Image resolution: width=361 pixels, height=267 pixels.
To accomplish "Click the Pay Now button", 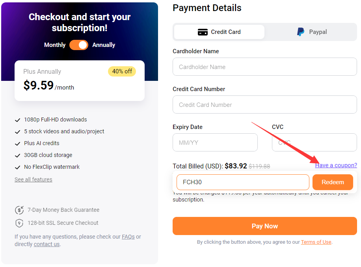I will (264, 226).
